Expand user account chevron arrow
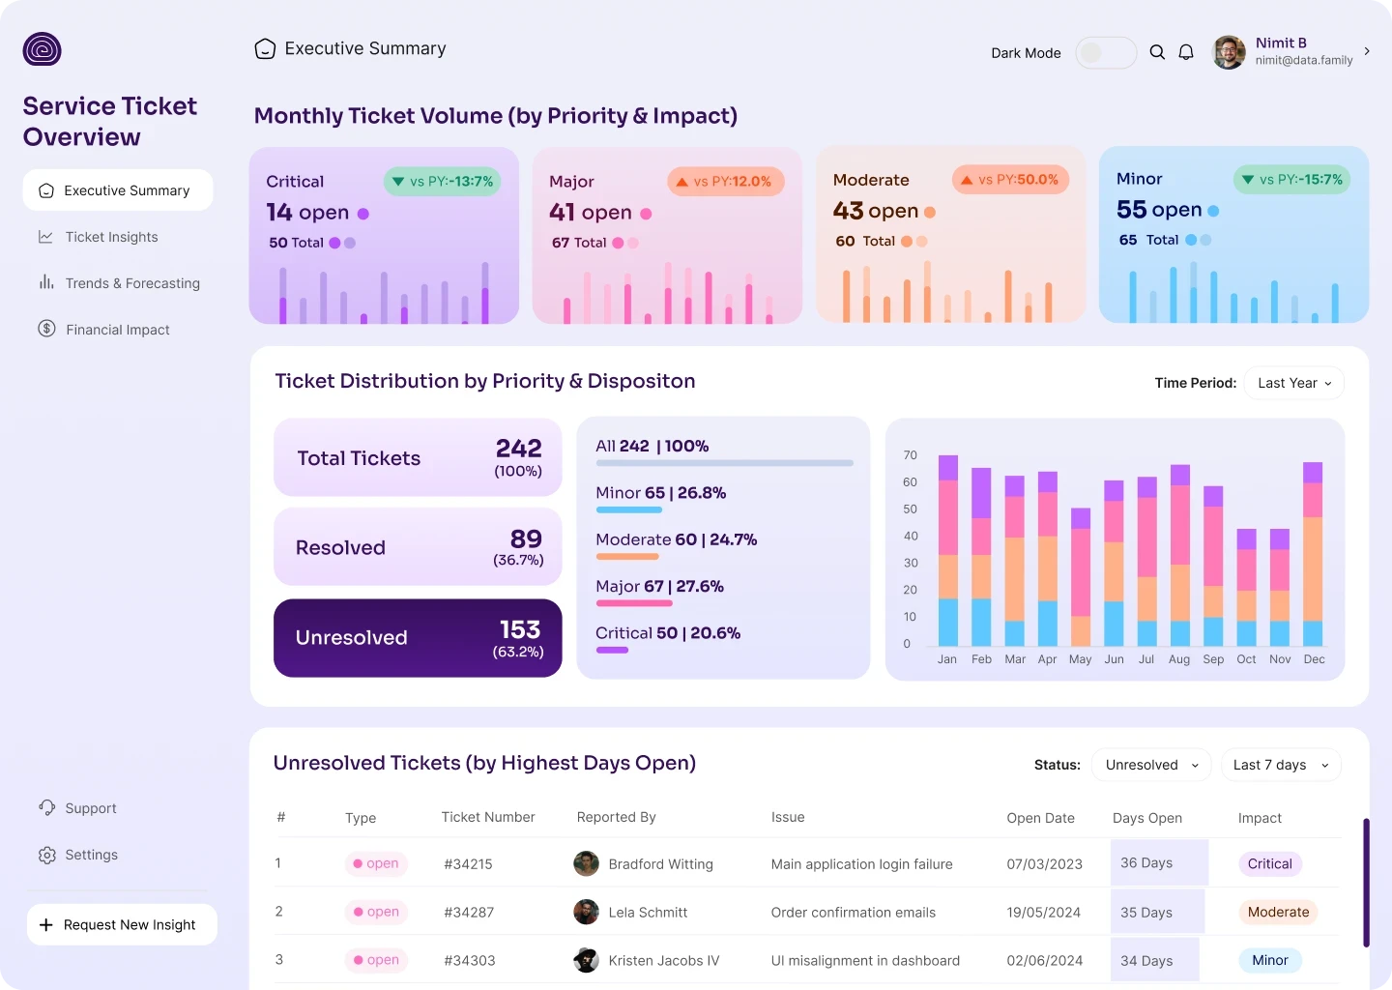This screenshot has width=1392, height=990. [1367, 51]
